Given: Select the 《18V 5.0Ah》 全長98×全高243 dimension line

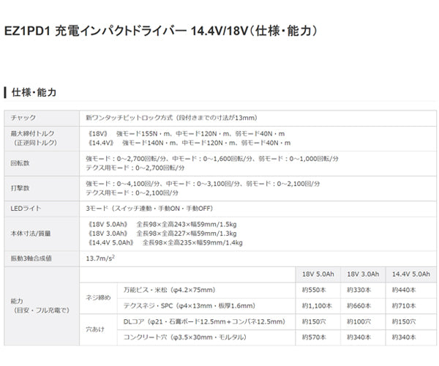Looking at the screenshot, I should pyautogui.click(x=162, y=225).
